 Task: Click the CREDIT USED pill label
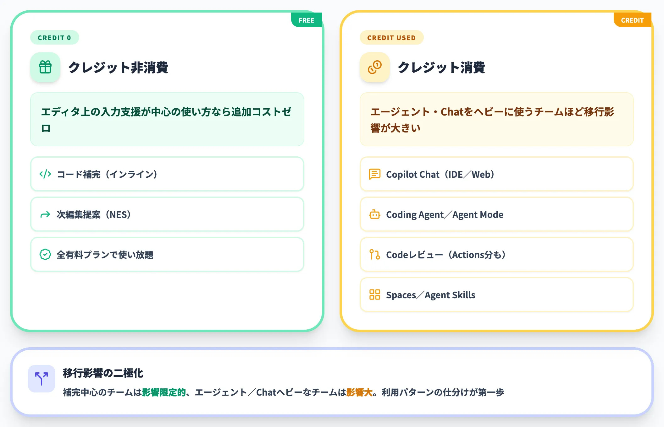click(x=391, y=38)
